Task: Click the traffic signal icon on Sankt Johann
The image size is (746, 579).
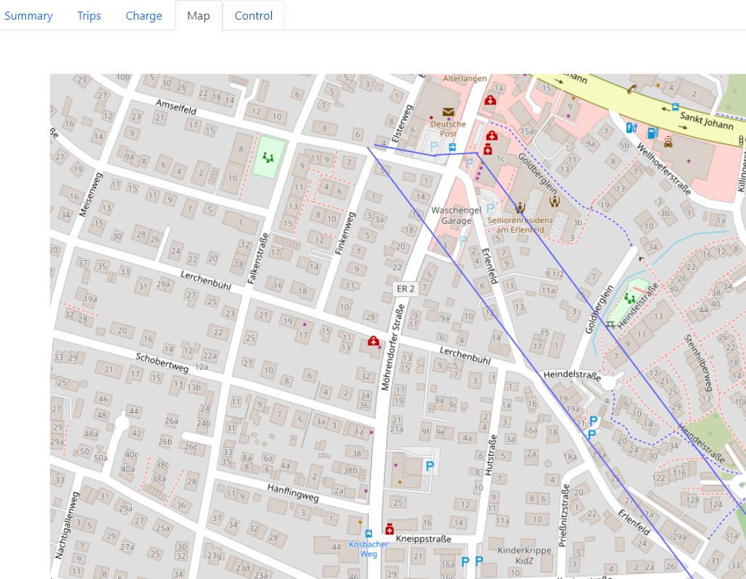Action: pyautogui.click(x=741, y=141)
